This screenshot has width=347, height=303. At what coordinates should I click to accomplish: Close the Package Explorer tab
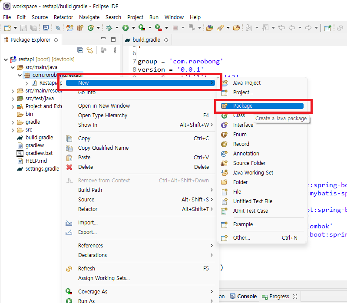click(x=56, y=40)
